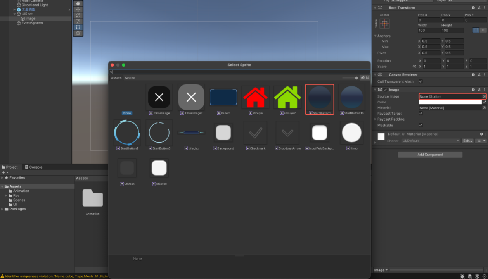488x279 pixels.
Task: Toggle the Image component enabled checkbox
Action: (386, 90)
